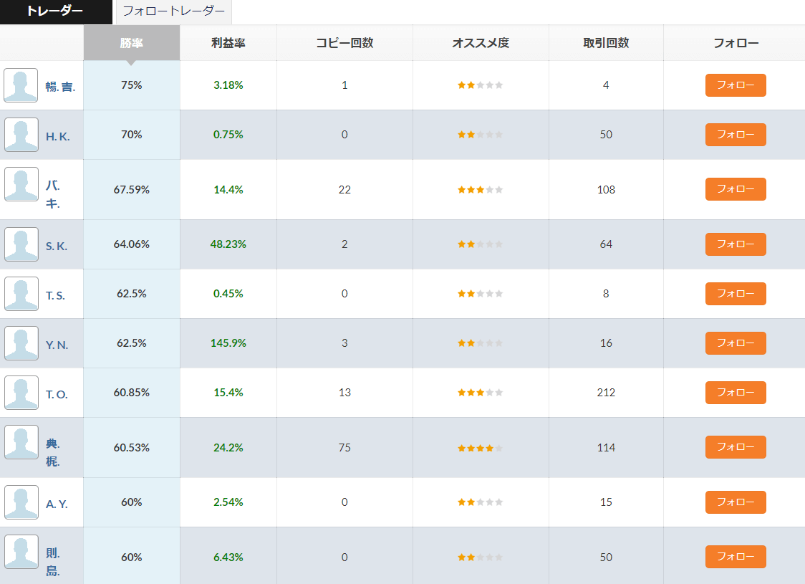Open trader profile link T. O.
The image size is (805, 584).
(x=57, y=395)
